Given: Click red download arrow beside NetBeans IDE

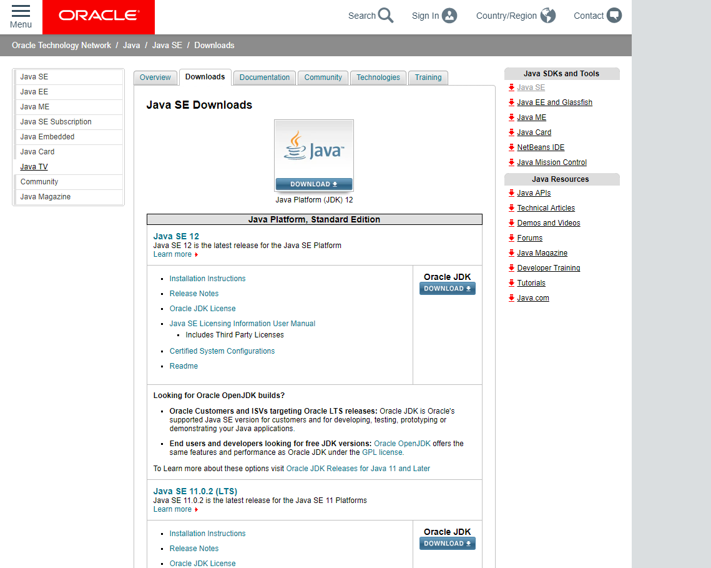Looking at the screenshot, I should (x=511, y=147).
